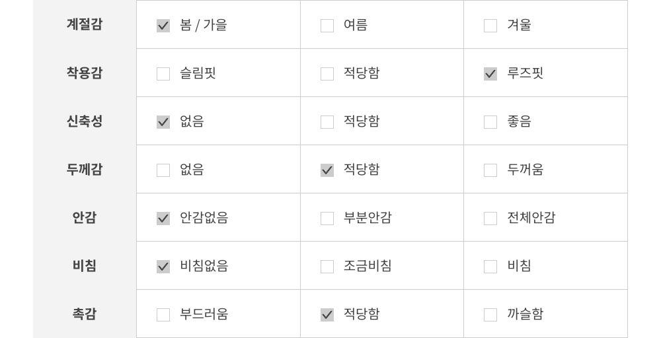Uncheck the 안감없음 checkbox
Screen dimensions: 661x338
tap(163, 219)
